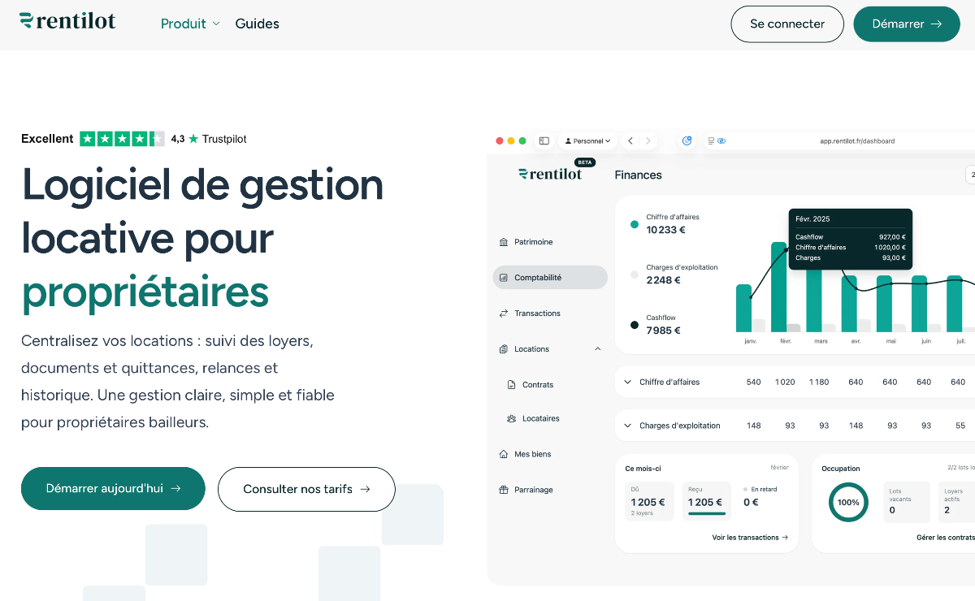Click the Se connecter button

click(786, 24)
